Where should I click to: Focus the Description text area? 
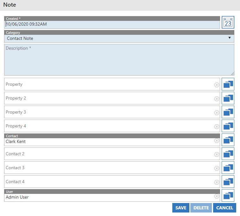coord(119,59)
